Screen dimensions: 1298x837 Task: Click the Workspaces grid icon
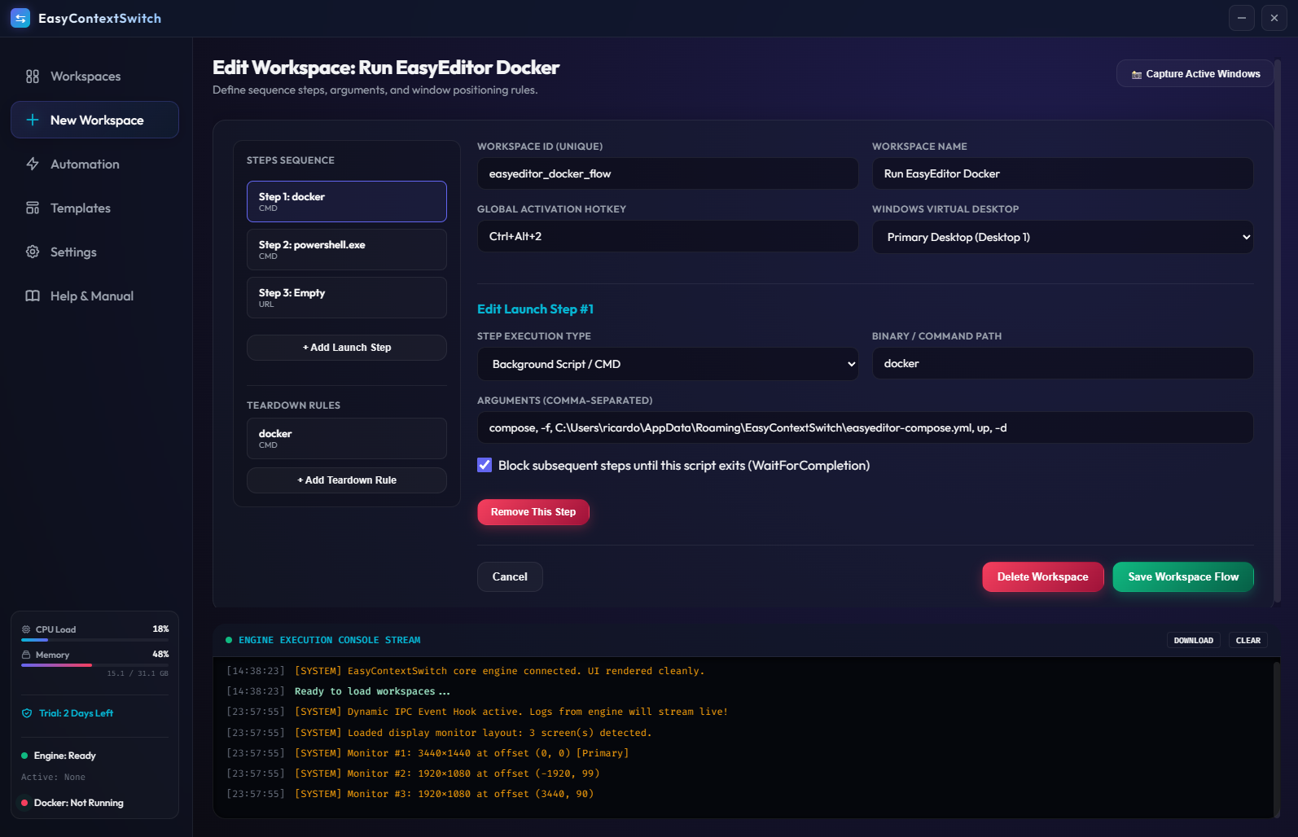coord(33,77)
